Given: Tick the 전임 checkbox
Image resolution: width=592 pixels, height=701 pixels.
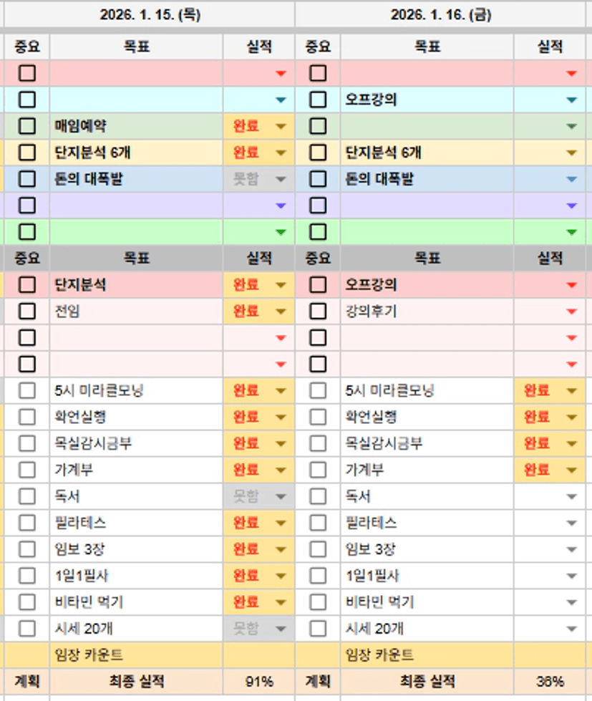Looking at the screenshot, I should coord(27,311).
